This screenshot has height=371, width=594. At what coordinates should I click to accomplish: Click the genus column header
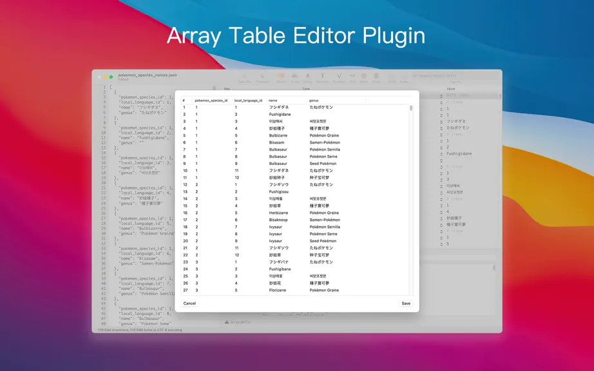[314, 100]
